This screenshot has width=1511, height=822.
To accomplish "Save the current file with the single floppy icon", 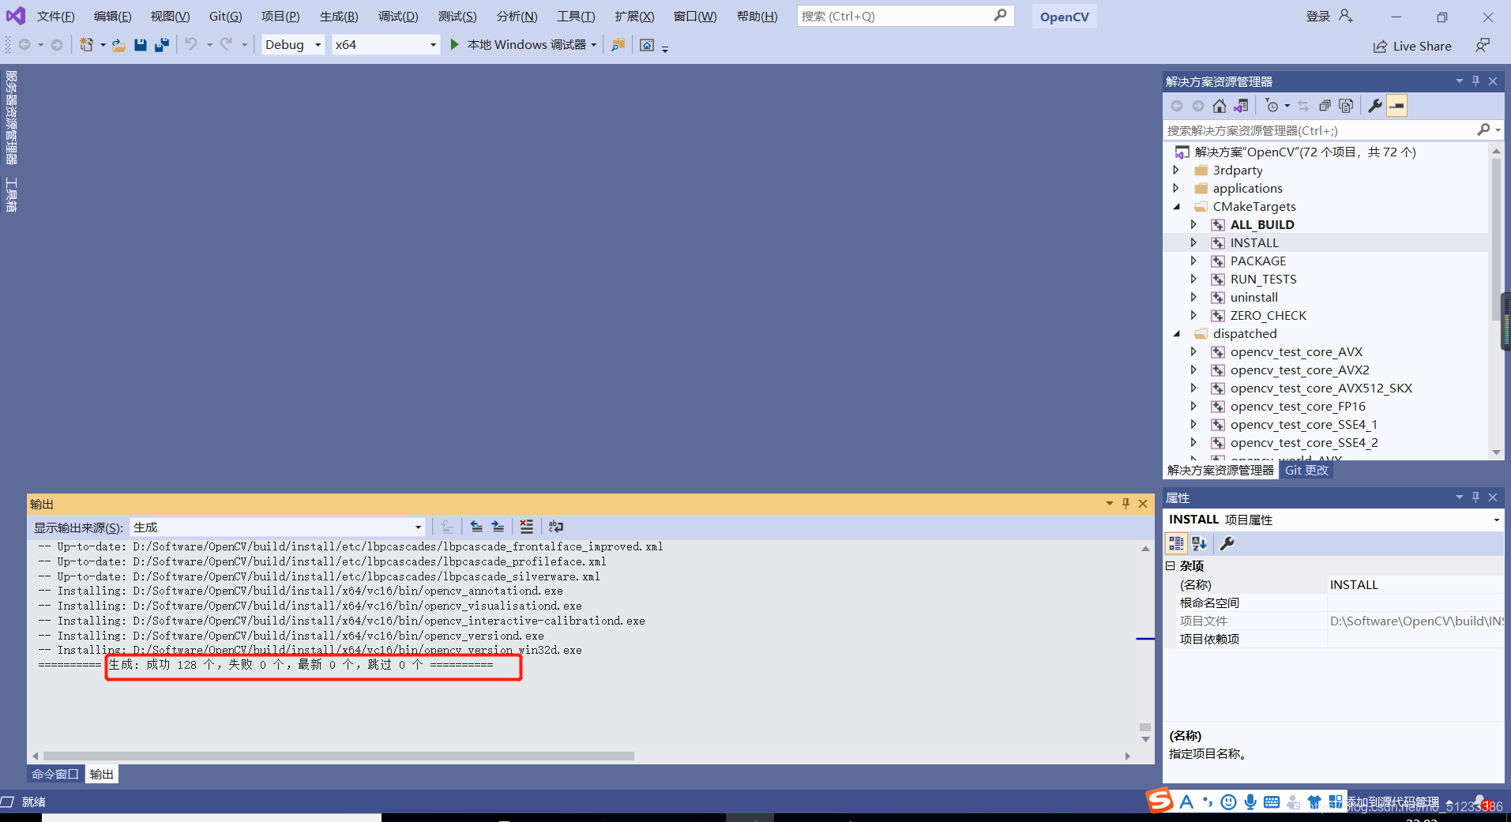I will (x=141, y=45).
